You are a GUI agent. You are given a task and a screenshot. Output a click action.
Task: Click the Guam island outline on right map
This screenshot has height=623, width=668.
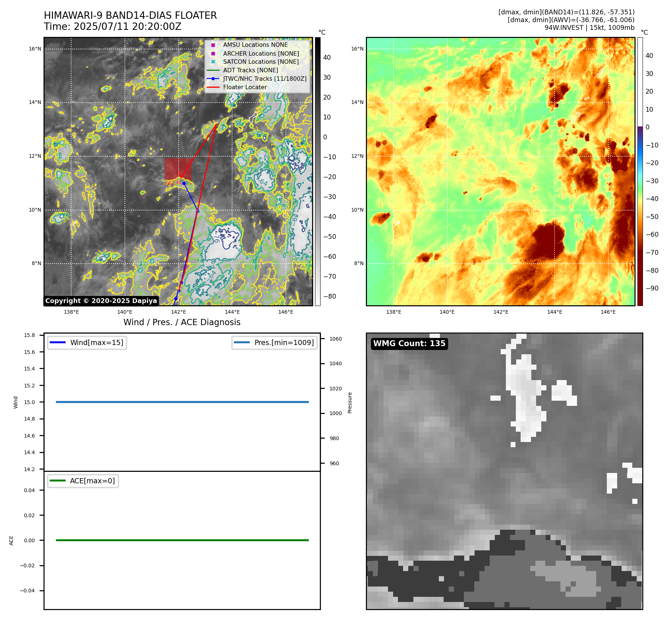click(x=576, y=118)
